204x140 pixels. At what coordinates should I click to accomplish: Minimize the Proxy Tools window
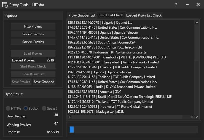(x=187, y=5)
